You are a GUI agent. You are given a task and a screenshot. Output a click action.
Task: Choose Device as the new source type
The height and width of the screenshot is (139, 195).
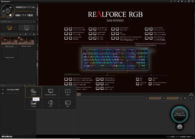click(33, 92)
